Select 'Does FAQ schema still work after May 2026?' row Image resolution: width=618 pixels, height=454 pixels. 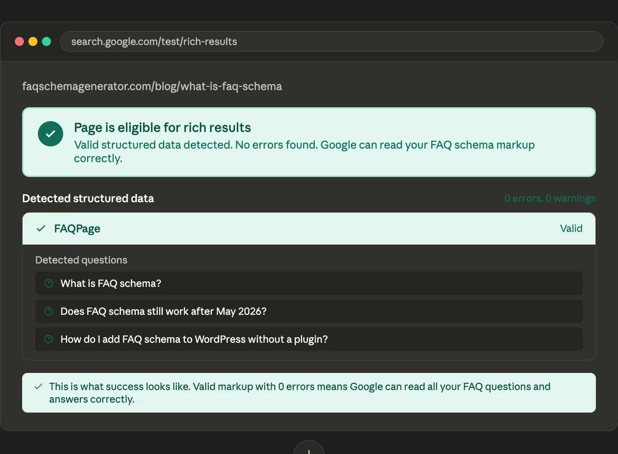(x=309, y=311)
